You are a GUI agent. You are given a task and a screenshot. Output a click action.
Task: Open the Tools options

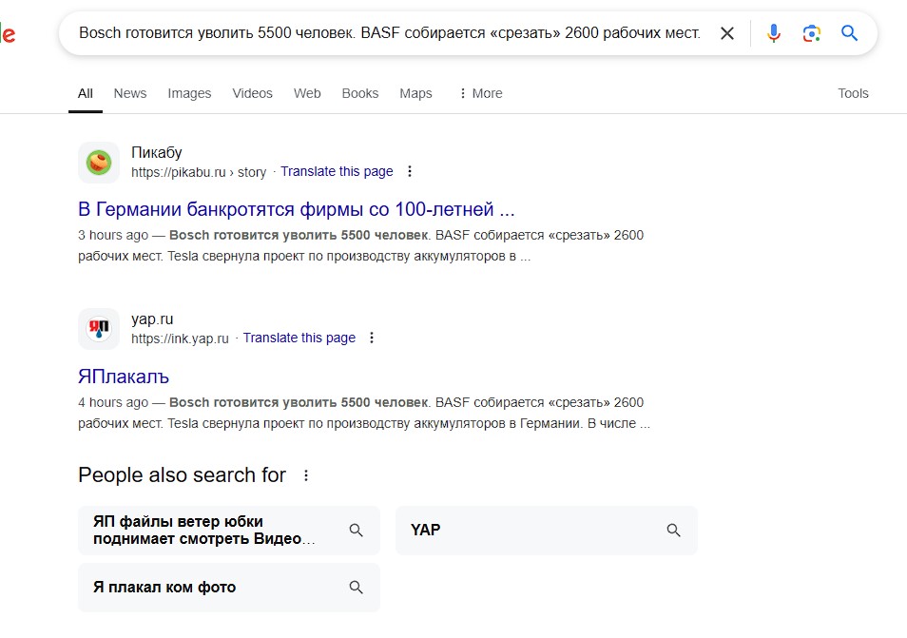coord(853,94)
